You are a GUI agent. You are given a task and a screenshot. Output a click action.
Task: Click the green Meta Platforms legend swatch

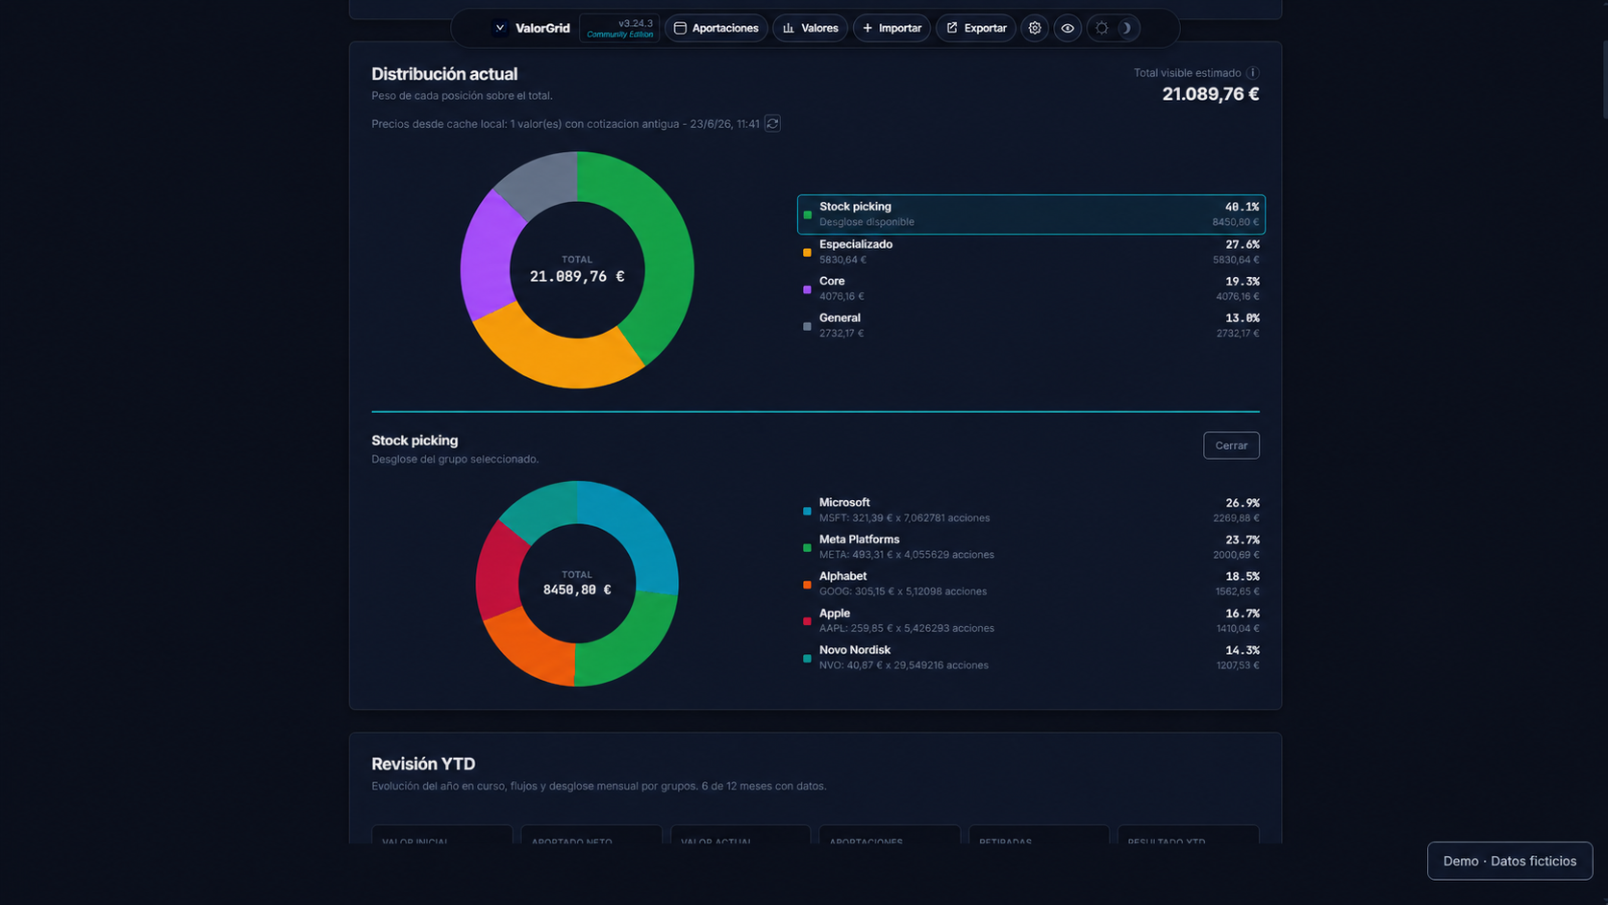click(807, 547)
